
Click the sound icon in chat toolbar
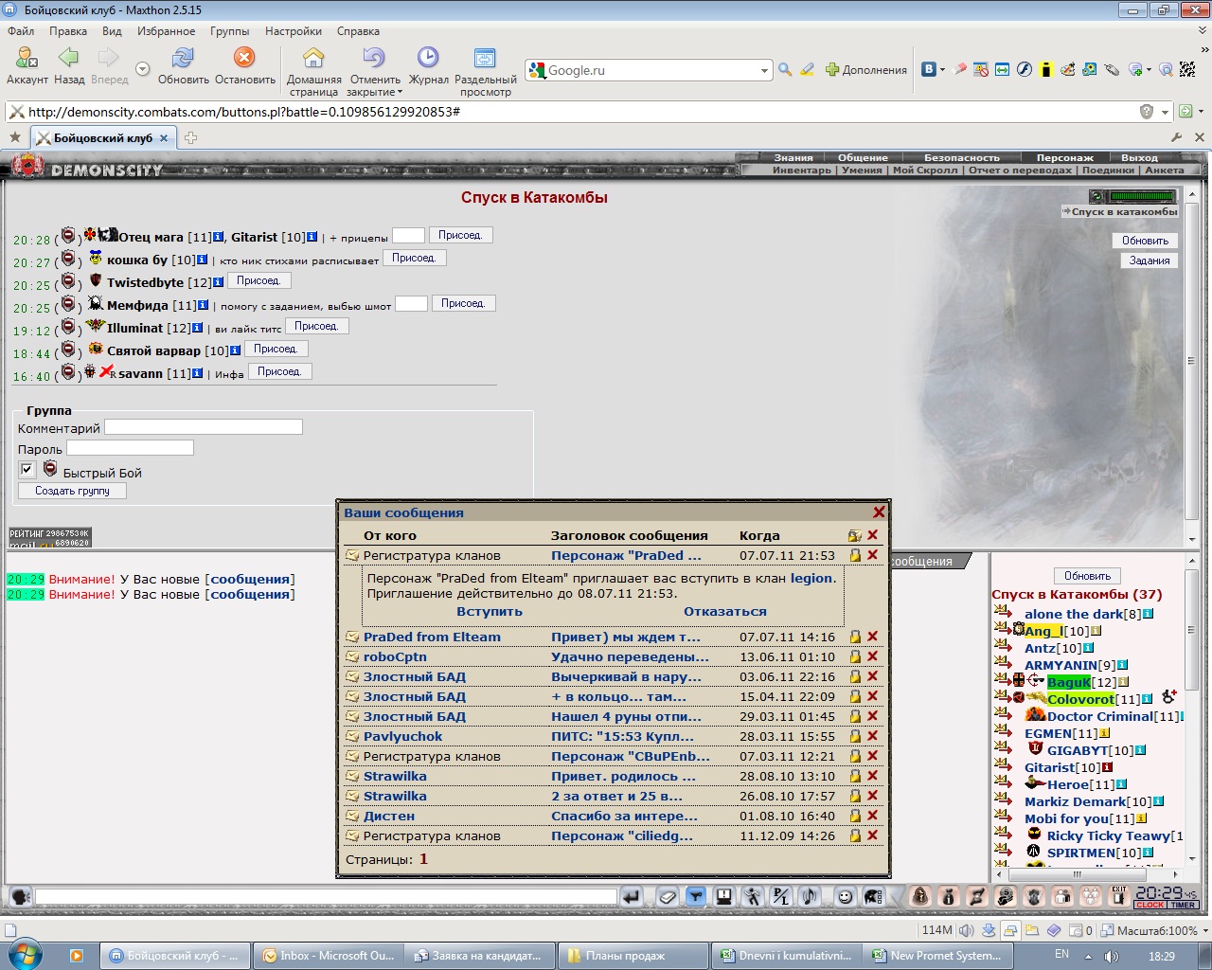point(810,896)
